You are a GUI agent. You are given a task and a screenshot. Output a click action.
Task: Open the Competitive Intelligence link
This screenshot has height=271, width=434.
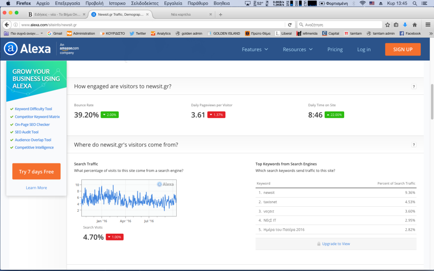pyautogui.click(x=34, y=147)
